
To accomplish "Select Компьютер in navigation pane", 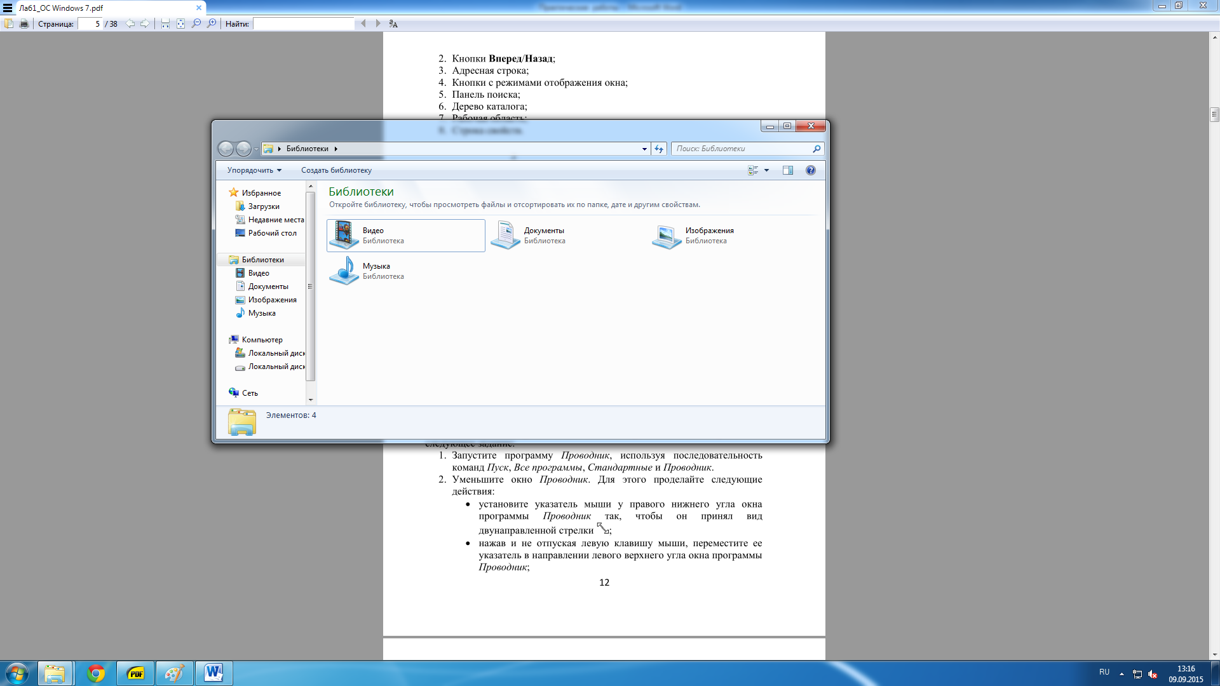I will pyautogui.click(x=261, y=339).
